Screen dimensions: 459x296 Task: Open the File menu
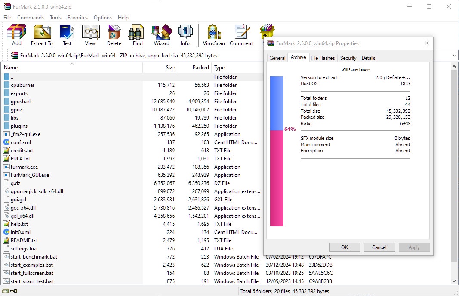(7, 18)
